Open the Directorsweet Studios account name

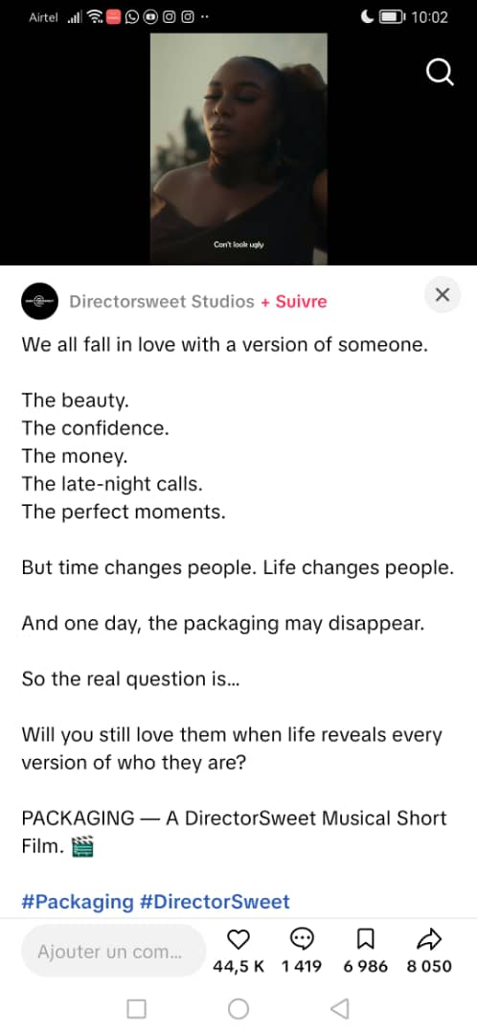coord(162,302)
